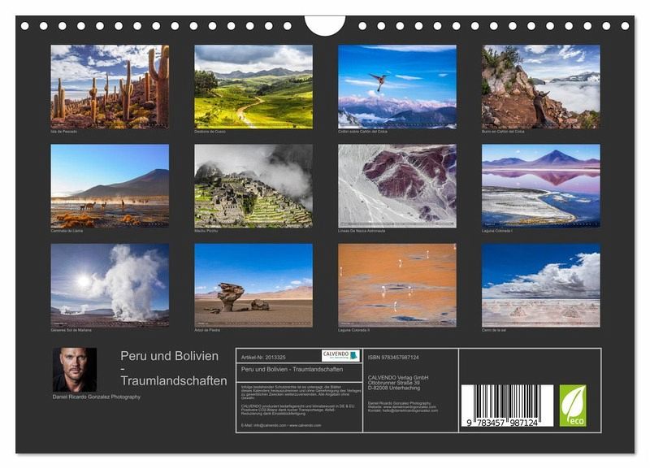Click the 'Arbol de Piedra' caption
Viewport: 650px width, 469px height.
click(x=207, y=330)
